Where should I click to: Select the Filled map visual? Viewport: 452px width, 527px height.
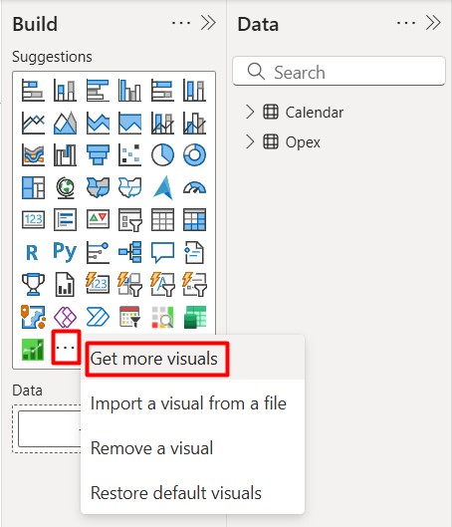click(x=98, y=187)
